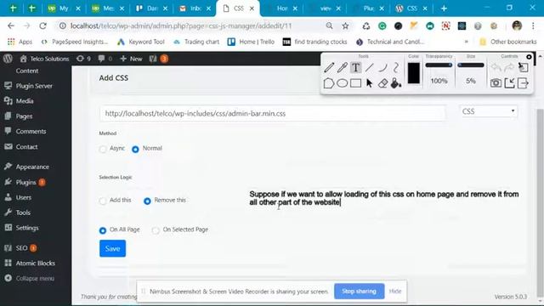Select 'On All Page' radio button
The width and height of the screenshot is (544, 306).
(x=103, y=230)
